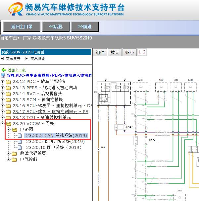Click component box 450 in the diagram
199x201 pixels.
click(141, 87)
